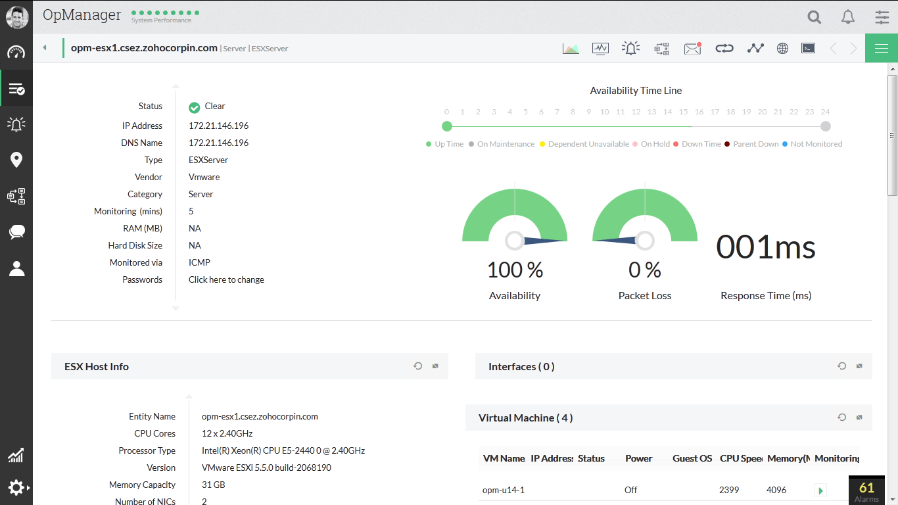The width and height of the screenshot is (898, 505).
Task: Click the envelope notification icon in toolbar
Action: 692,48
